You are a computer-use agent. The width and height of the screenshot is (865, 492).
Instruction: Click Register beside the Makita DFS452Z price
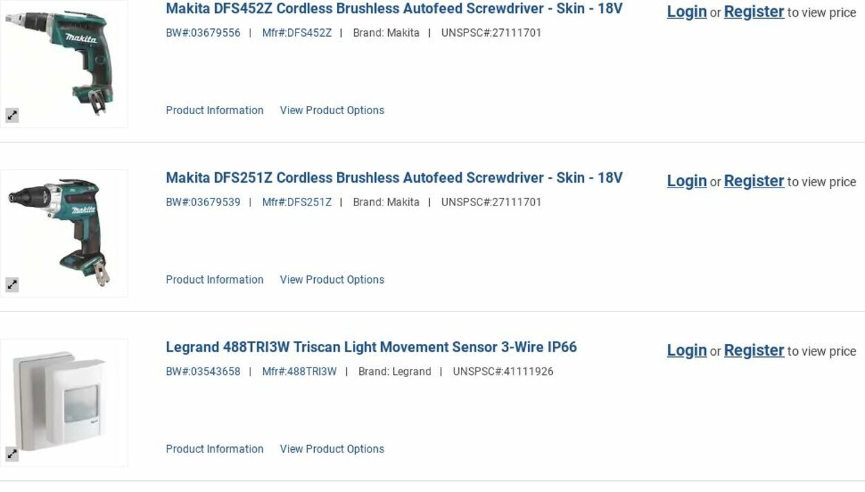754,12
